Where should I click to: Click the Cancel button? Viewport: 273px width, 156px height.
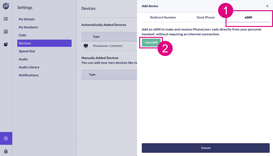coord(206,148)
